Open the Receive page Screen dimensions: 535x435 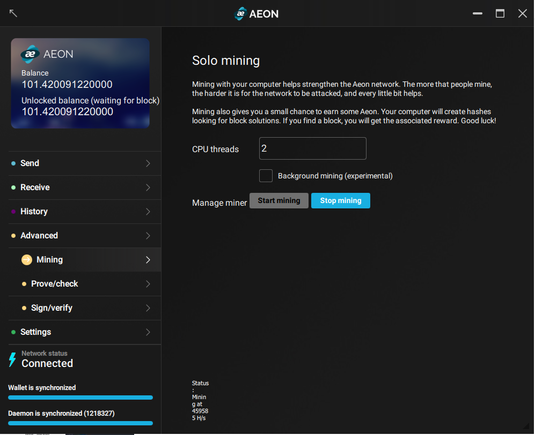click(85, 187)
